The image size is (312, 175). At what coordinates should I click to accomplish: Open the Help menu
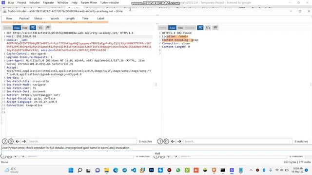pyautogui.click(x=74, y=2)
